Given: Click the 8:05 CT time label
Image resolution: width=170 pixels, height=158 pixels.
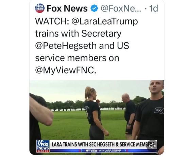Looking at the screenshot, I should tap(43, 151).
